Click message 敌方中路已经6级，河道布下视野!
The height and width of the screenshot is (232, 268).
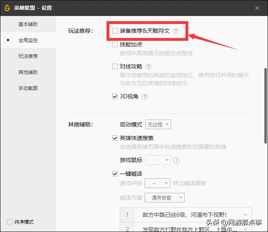pyautogui.click(x=185, y=214)
